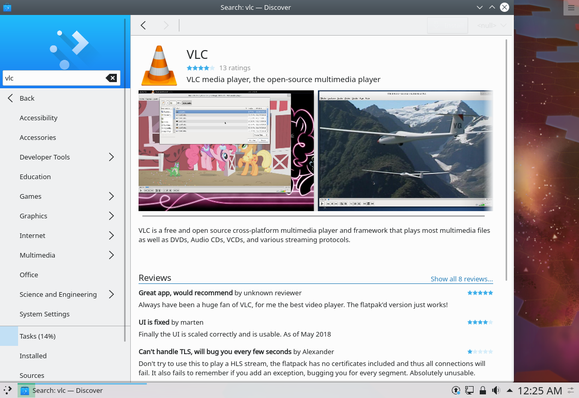This screenshot has width=579, height=398.
Task: Open Show all 8 reviews link
Action: coord(462,279)
